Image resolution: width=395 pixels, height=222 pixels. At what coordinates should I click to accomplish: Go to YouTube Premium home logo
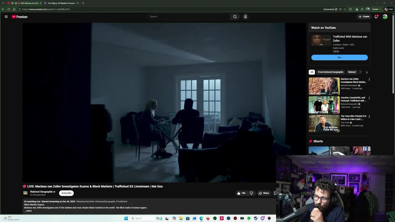[x=20, y=17]
